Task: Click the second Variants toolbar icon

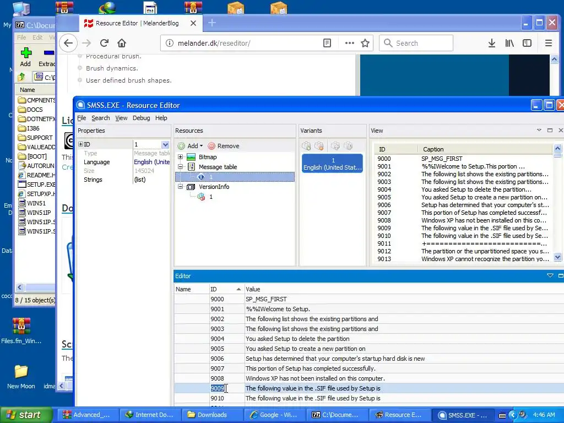Action: (x=319, y=145)
